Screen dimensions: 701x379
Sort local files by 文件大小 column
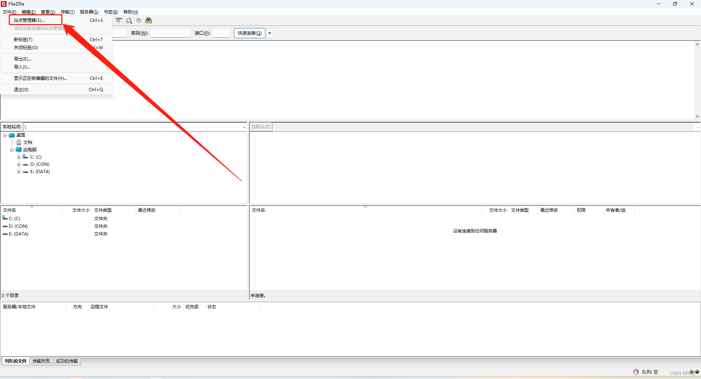coord(77,210)
